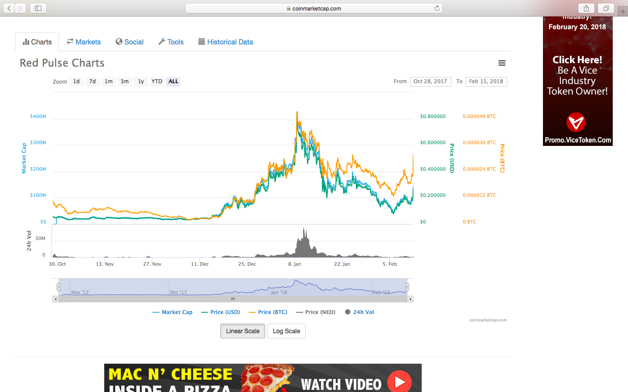The image size is (628, 392).
Task: Click the Vice Token logo icon in ad
Action: point(576,122)
